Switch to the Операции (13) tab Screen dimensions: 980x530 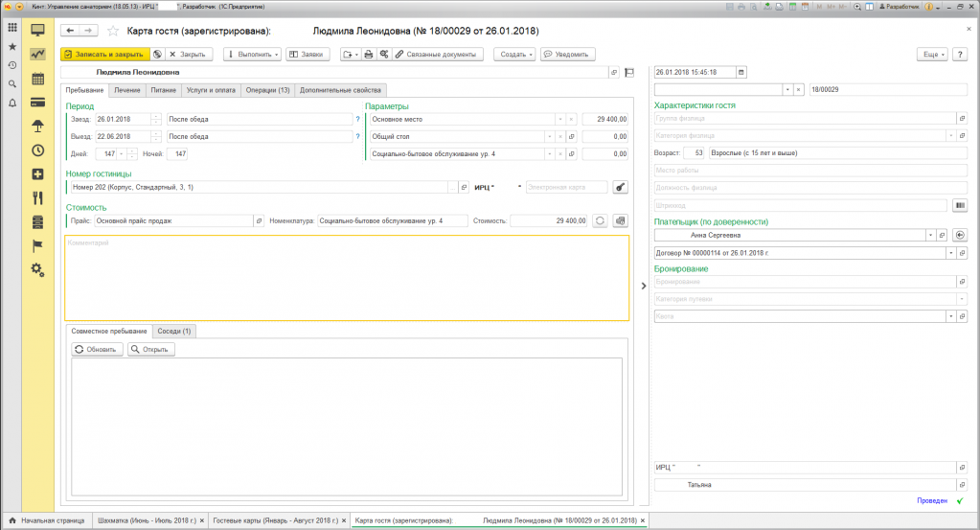[x=267, y=90]
